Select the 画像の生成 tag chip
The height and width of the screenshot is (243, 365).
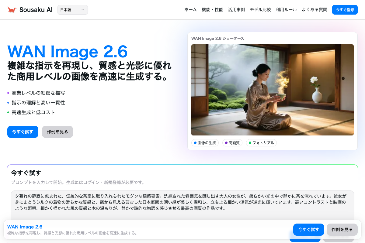(x=205, y=143)
